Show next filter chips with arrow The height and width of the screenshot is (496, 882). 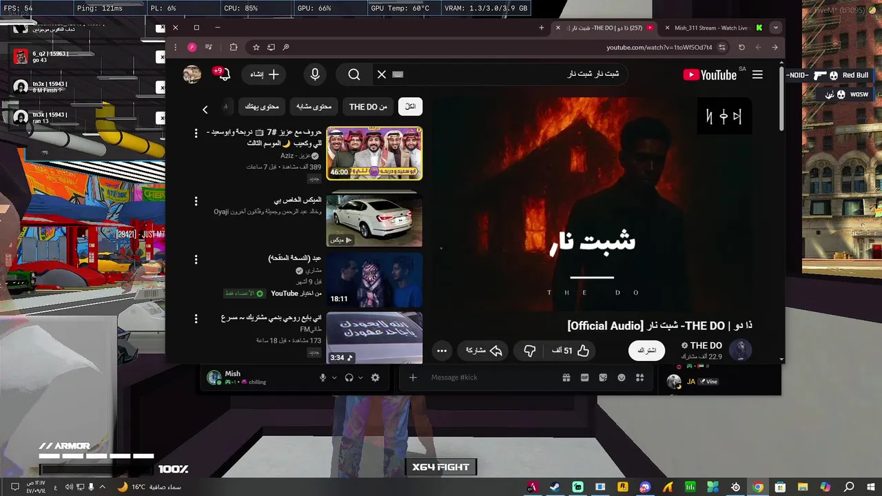pyautogui.click(x=205, y=110)
